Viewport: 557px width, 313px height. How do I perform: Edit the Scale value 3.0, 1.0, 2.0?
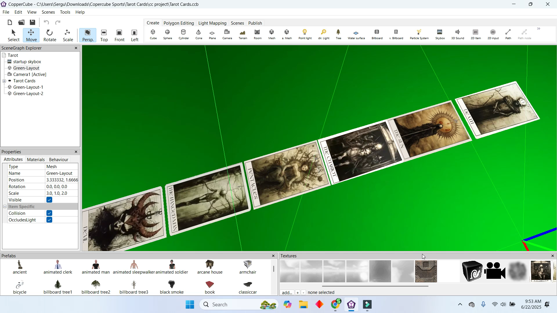click(62, 193)
